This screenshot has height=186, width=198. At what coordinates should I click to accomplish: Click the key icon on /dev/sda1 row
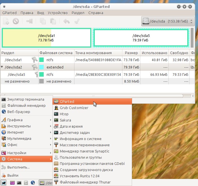click(x=34, y=60)
